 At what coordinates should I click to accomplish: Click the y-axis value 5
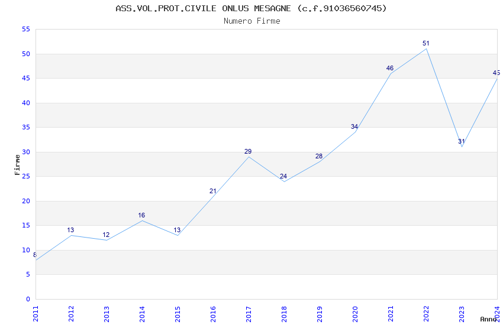(28, 274)
